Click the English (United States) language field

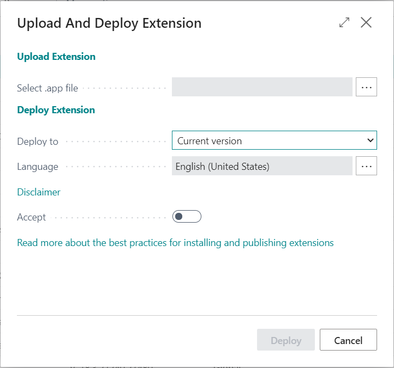262,167
